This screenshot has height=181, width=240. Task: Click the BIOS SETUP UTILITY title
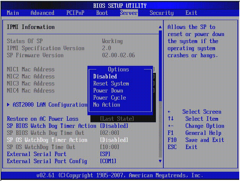[120, 6]
